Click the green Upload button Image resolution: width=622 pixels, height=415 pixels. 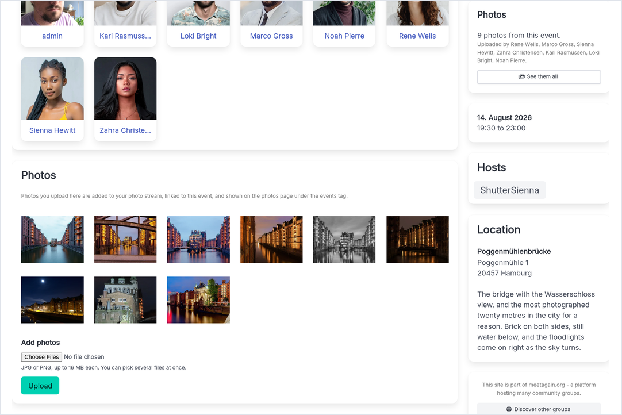click(x=40, y=386)
